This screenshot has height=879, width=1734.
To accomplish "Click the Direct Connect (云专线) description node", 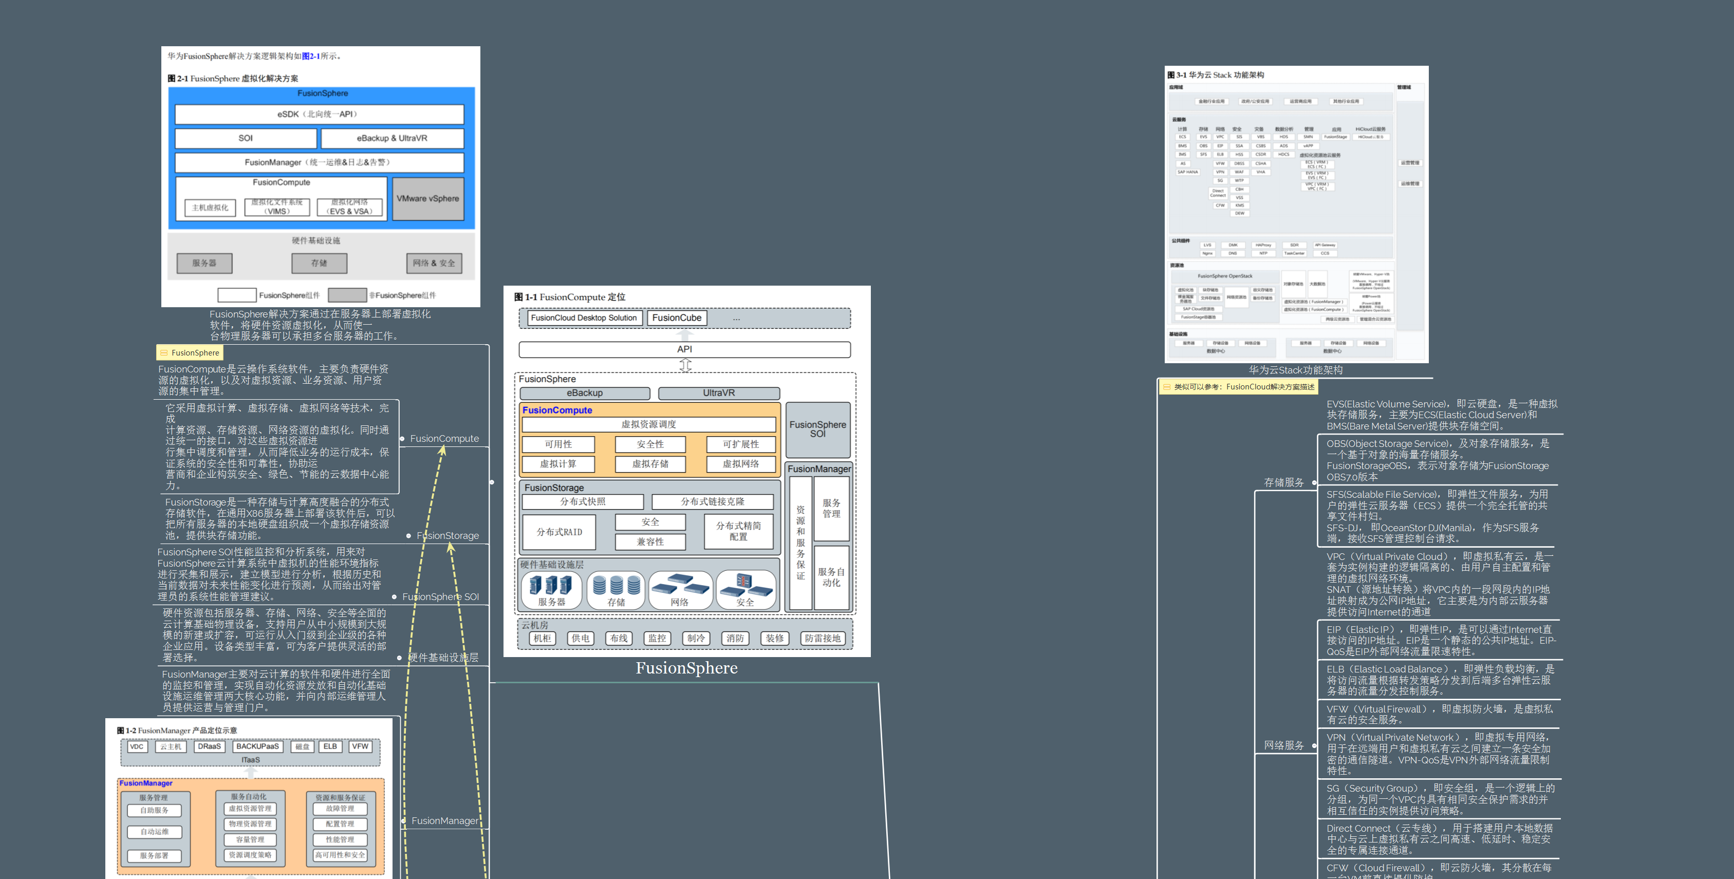I will pos(1439,839).
